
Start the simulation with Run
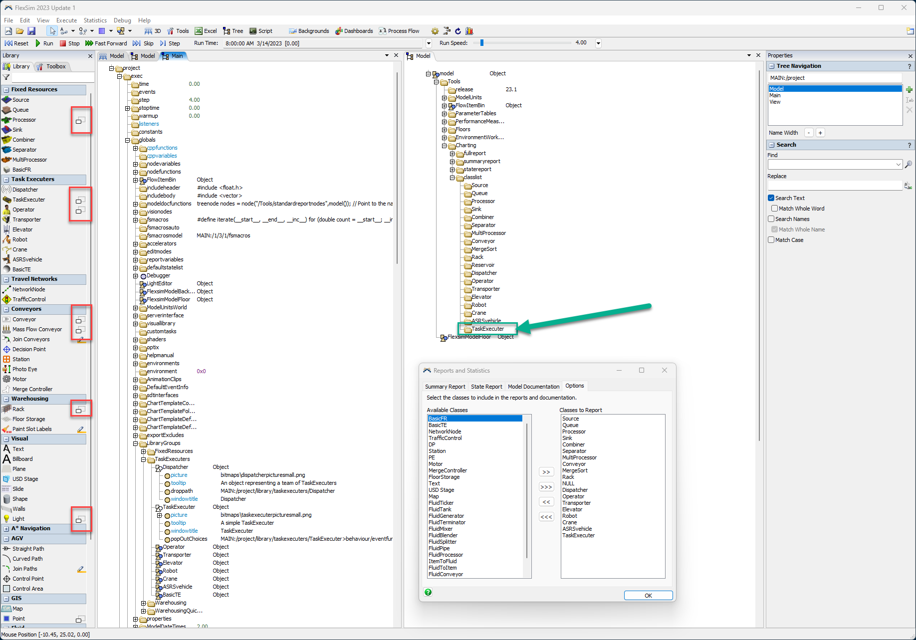tap(44, 43)
